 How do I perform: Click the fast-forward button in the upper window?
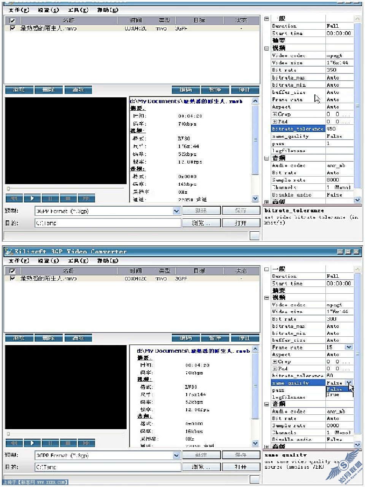point(86,198)
